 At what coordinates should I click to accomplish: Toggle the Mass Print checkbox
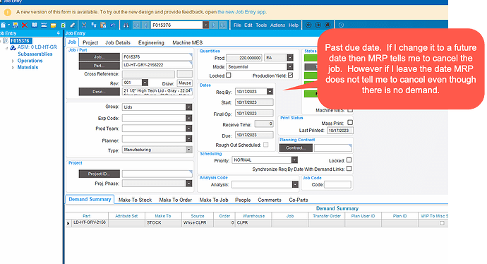tap(350, 122)
